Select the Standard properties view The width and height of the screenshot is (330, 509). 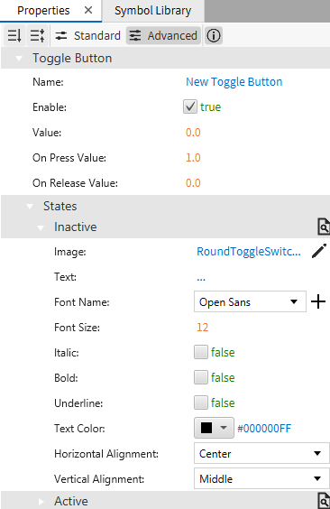point(87,35)
